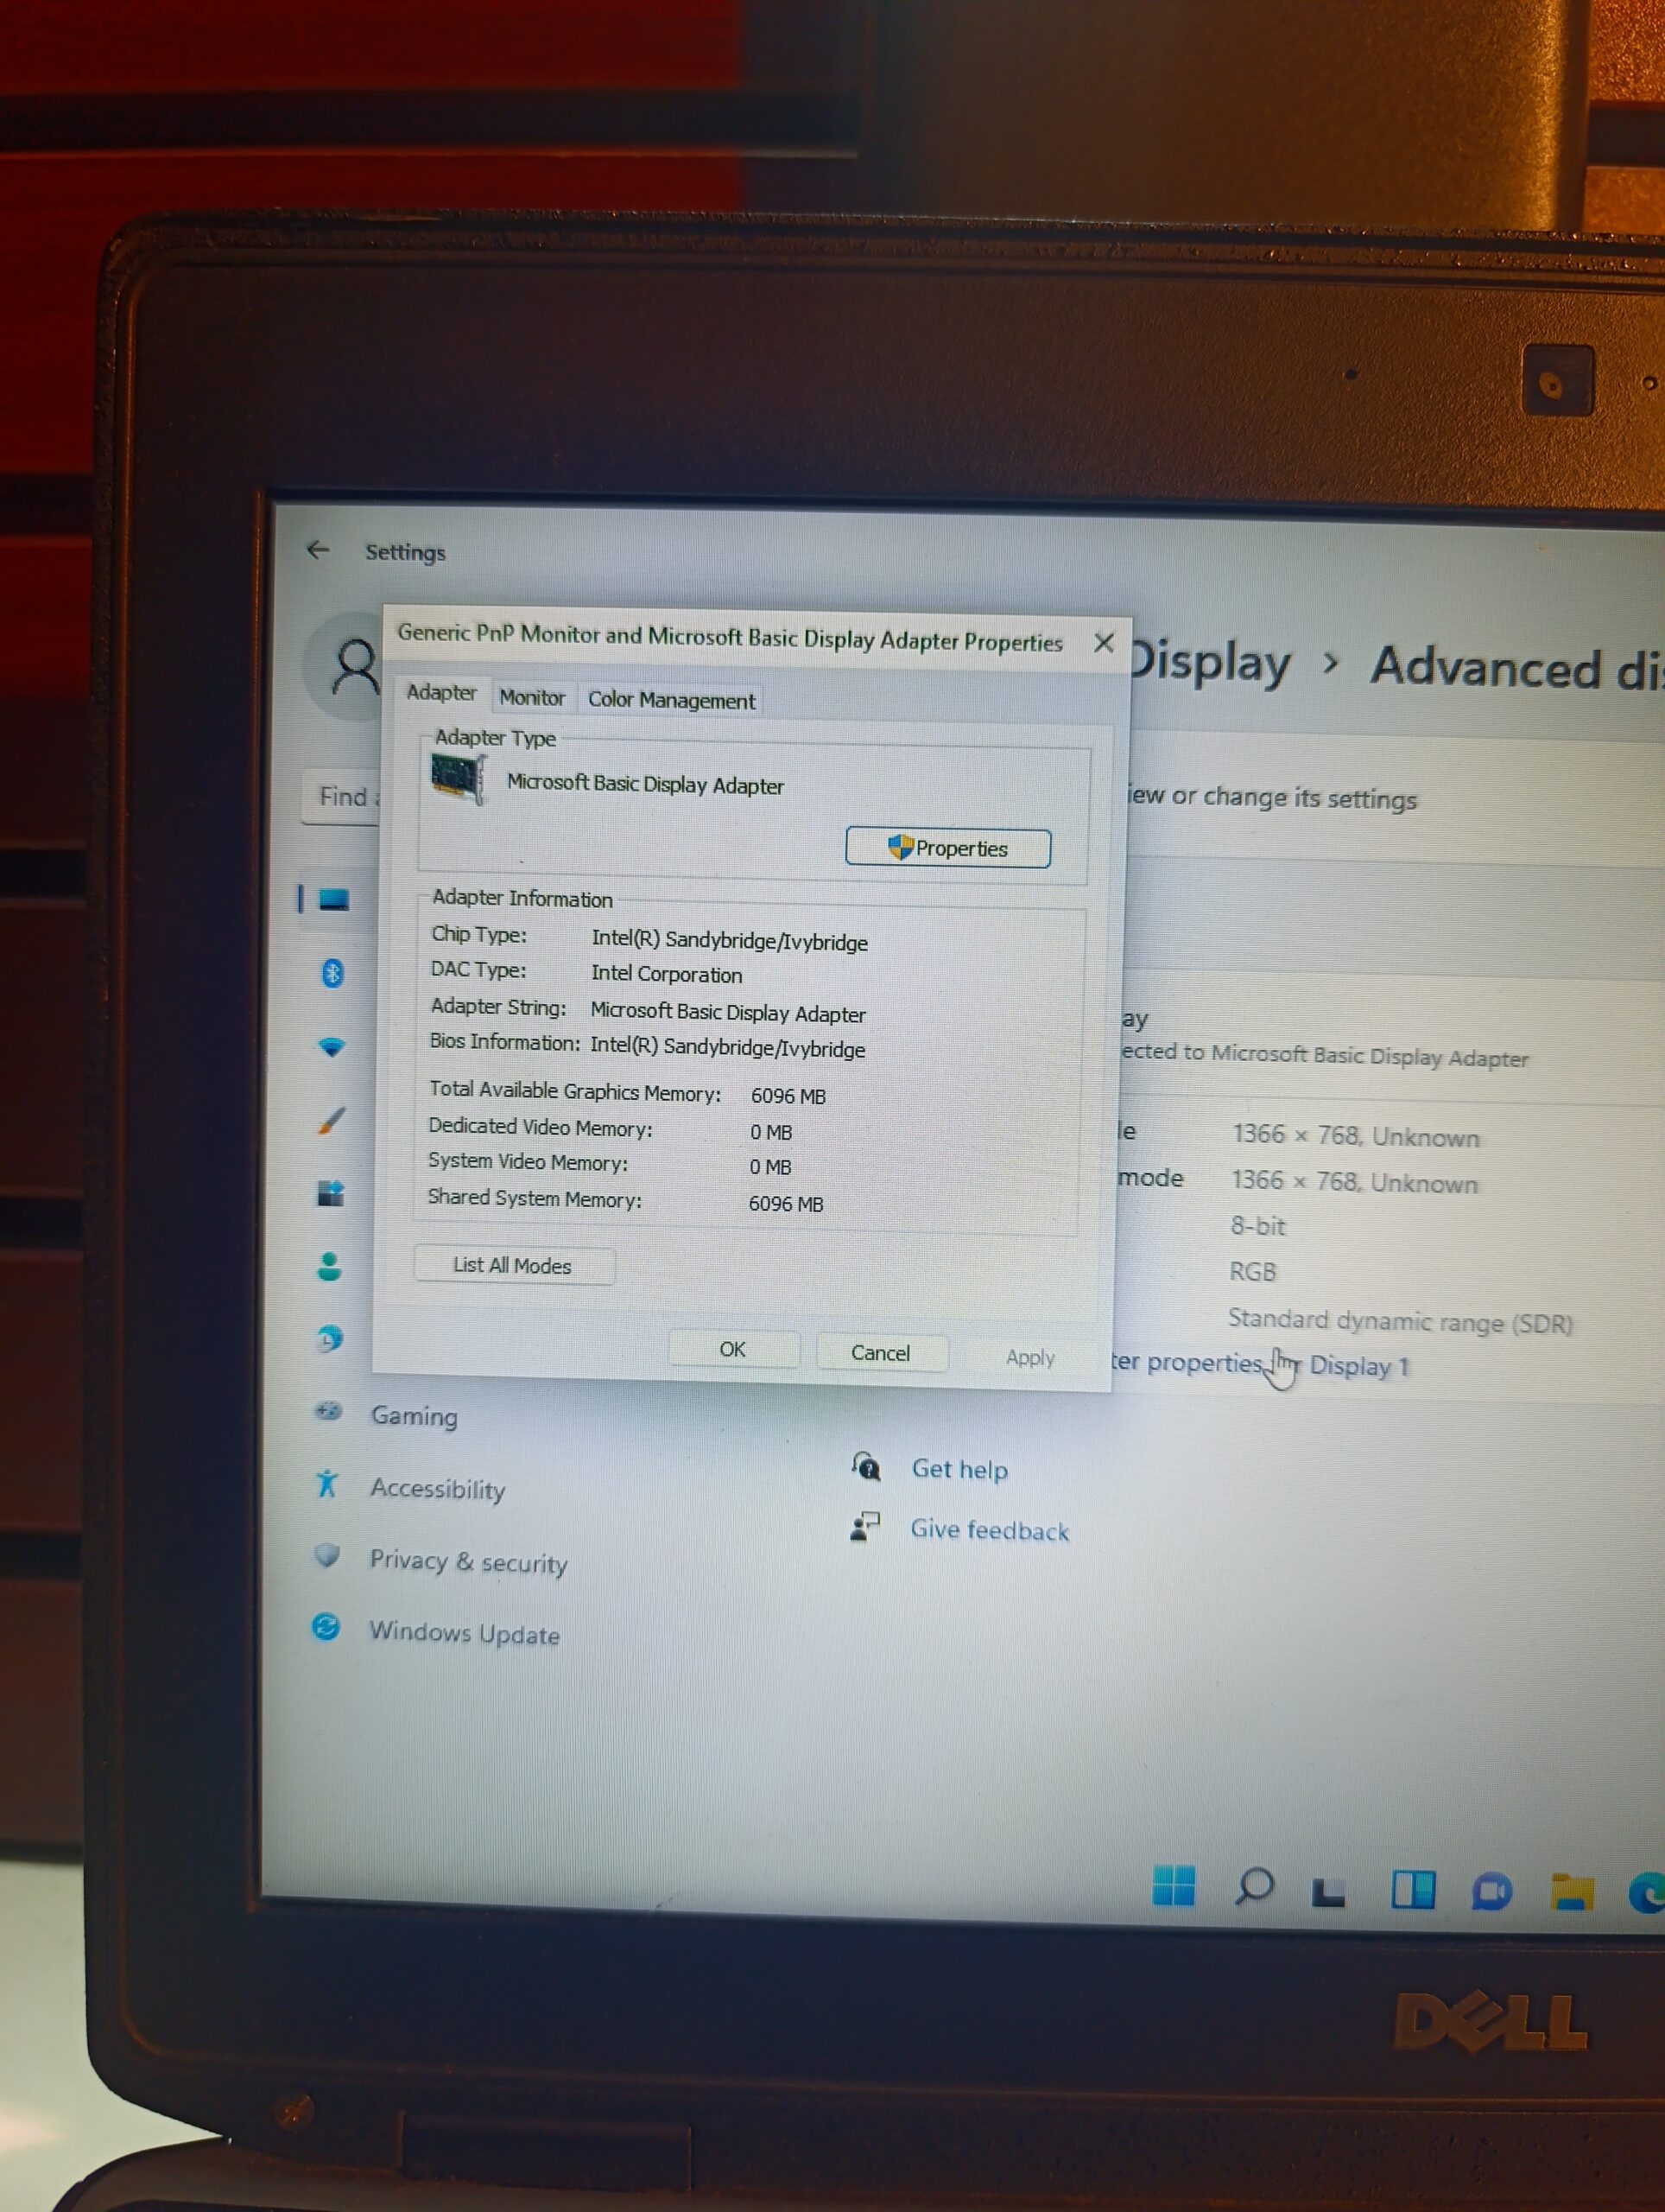
Task: Open the Accounts person sidebar icon
Action: (x=329, y=1267)
